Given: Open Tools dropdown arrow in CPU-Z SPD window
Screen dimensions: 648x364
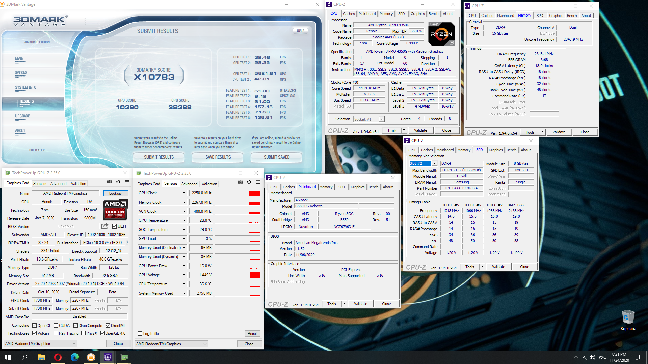Looking at the screenshot, I should (482, 267).
